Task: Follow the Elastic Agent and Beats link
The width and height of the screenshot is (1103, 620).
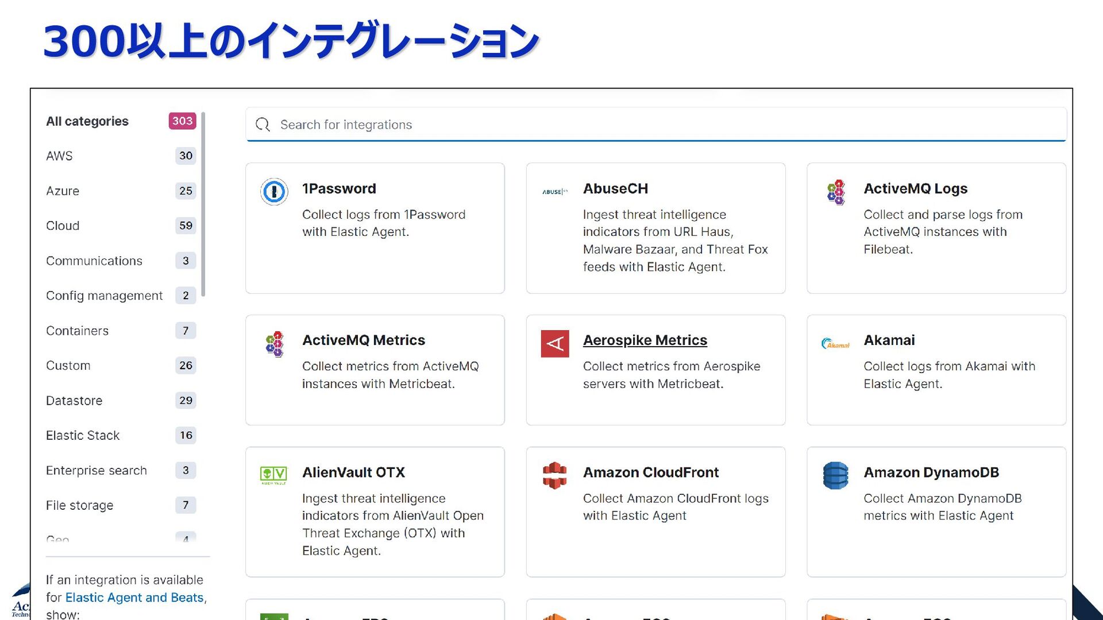Action: pos(134,598)
